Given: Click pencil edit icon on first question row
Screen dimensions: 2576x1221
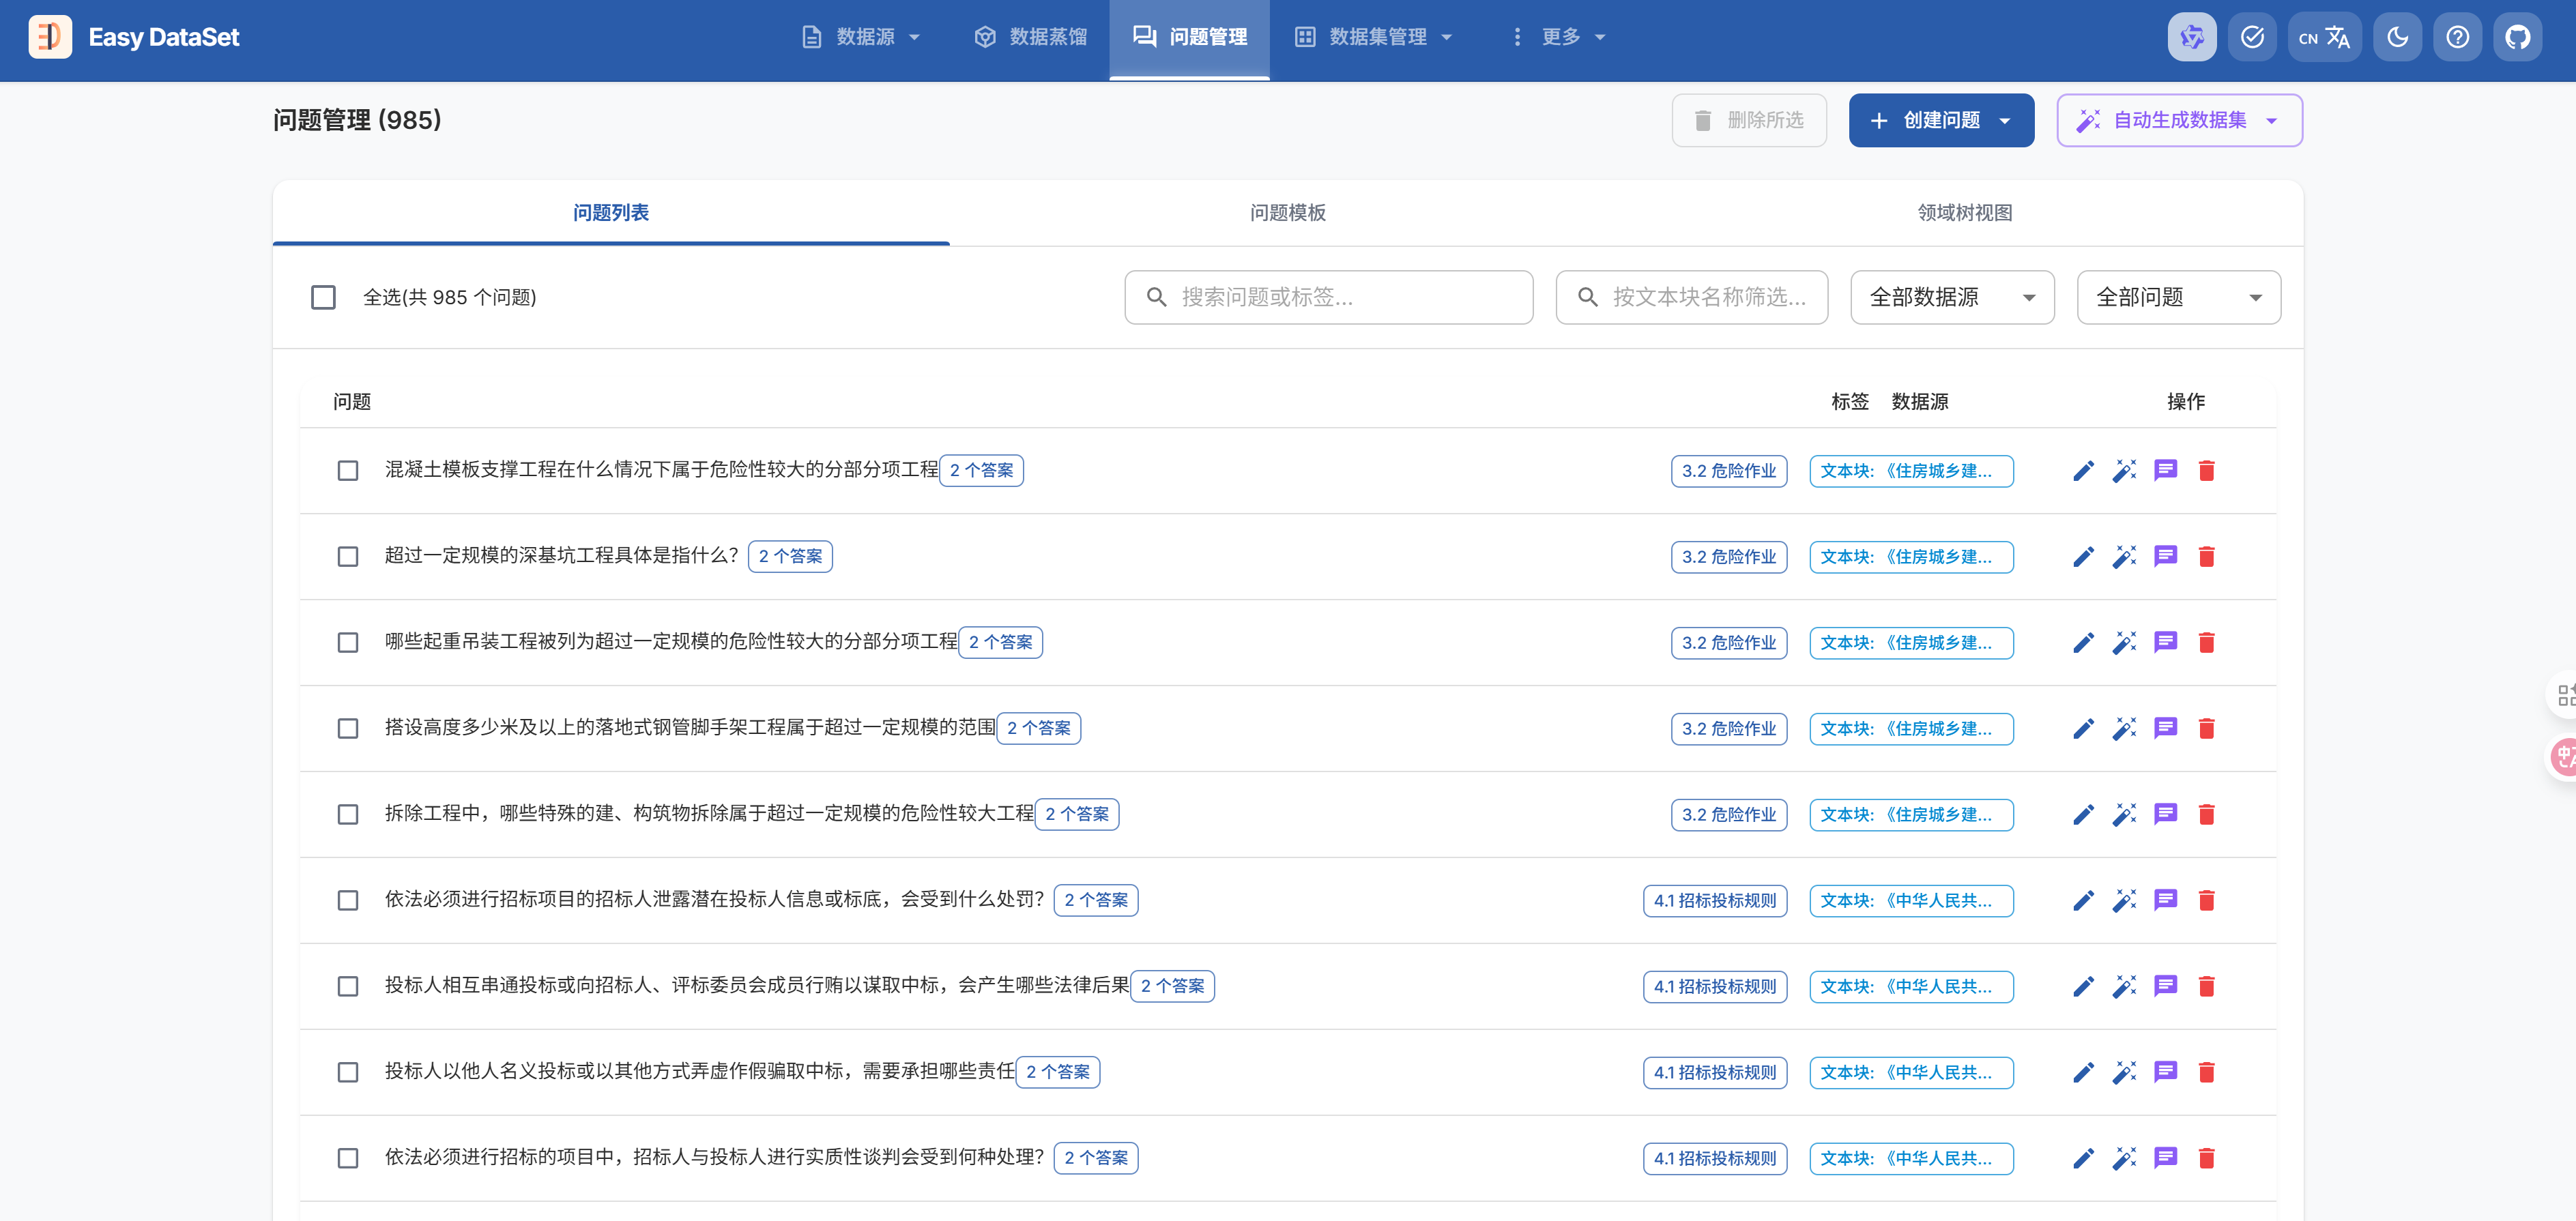Looking at the screenshot, I should coord(2083,470).
